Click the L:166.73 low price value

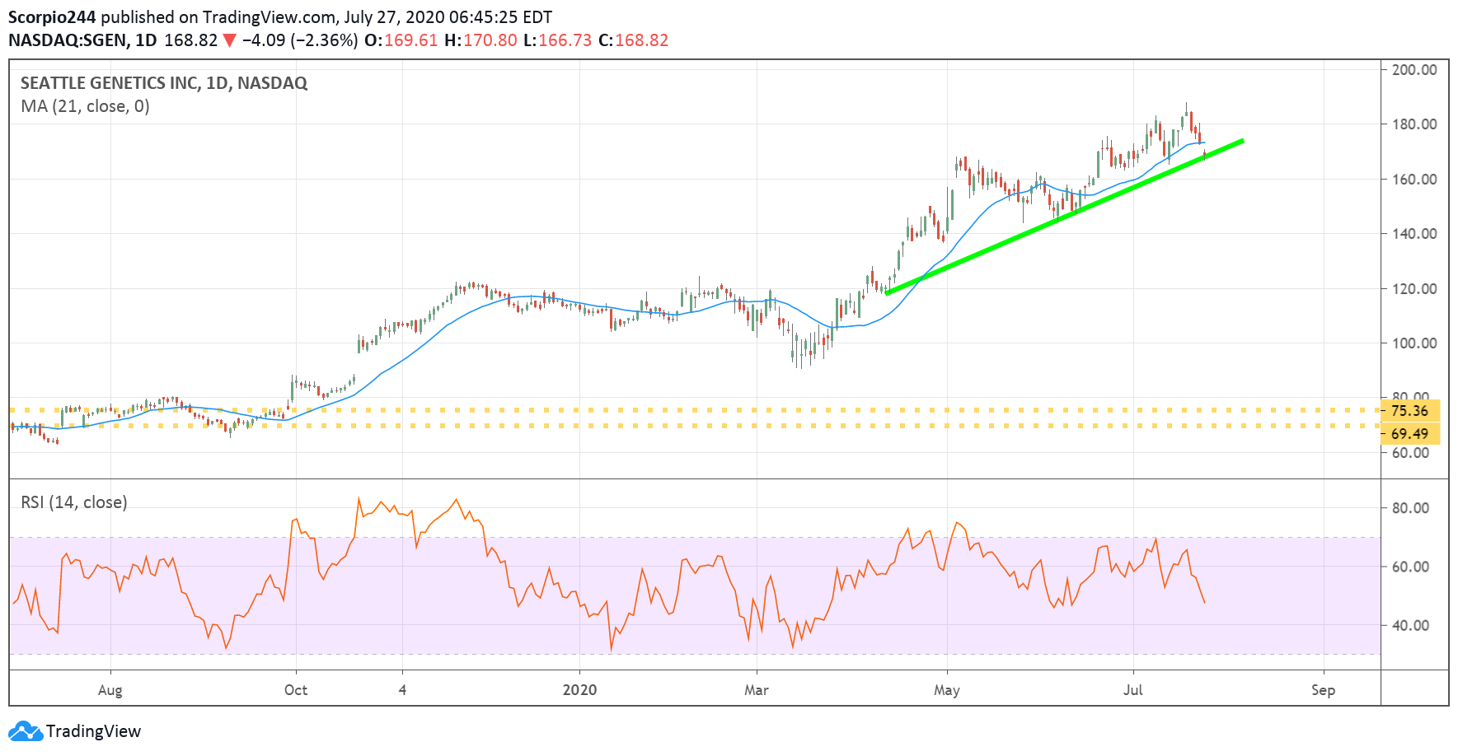(x=558, y=40)
